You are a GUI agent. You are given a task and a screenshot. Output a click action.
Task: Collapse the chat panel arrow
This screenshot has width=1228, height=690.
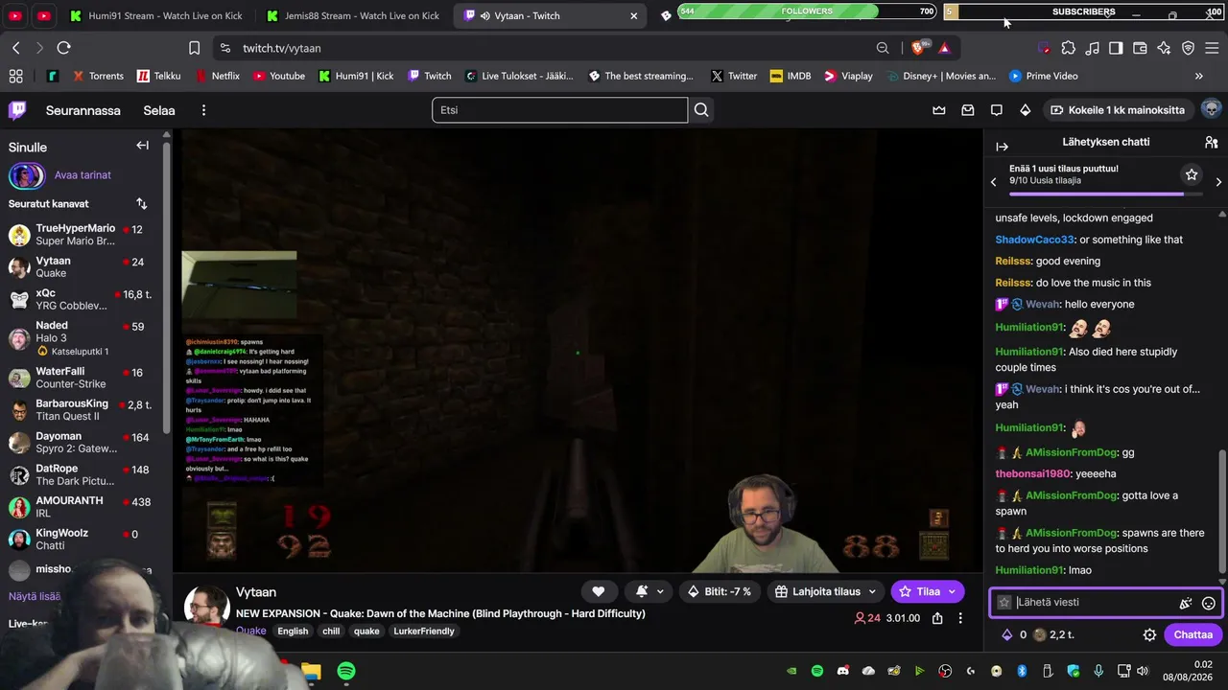click(x=1002, y=147)
